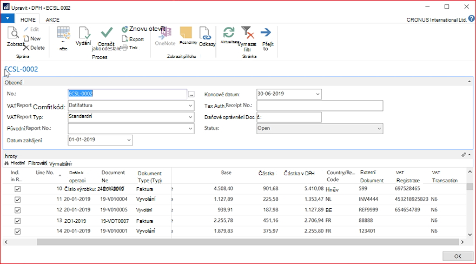The image size is (476, 264).
Task: Click the horizontal scrollbar right arrow
Action: click(x=462, y=242)
